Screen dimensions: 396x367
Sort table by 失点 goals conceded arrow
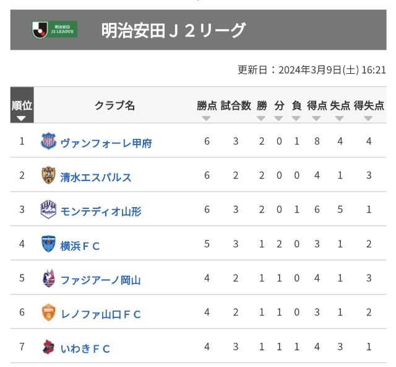tap(340, 118)
